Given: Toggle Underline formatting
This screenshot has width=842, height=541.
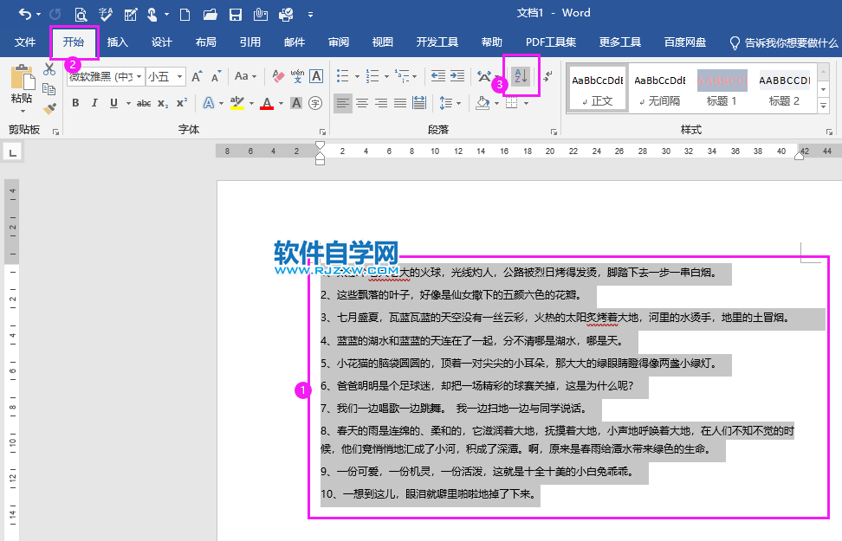Looking at the screenshot, I should click(x=113, y=102).
